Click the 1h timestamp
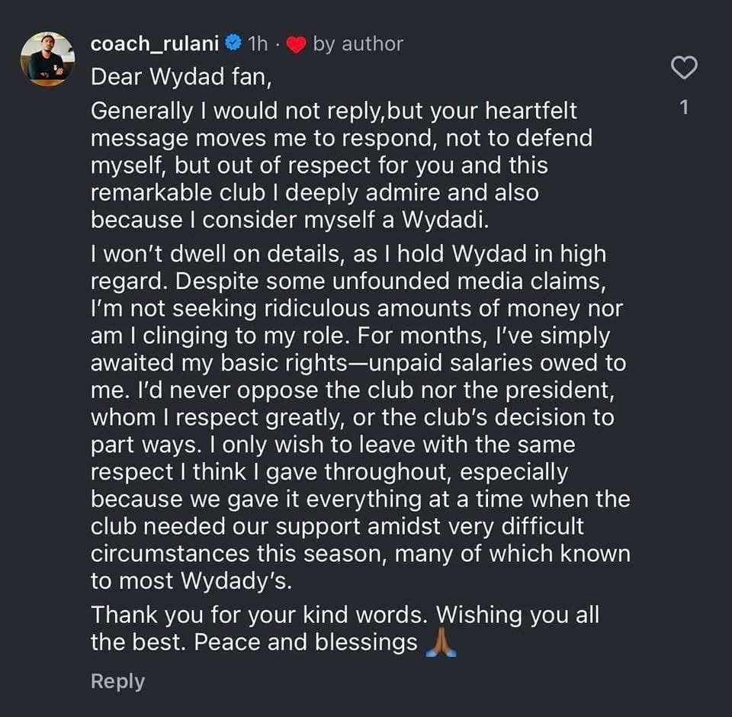 pos(258,44)
